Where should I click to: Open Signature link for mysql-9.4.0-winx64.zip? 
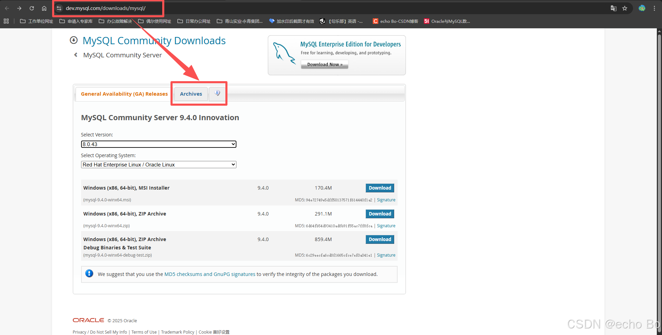click(x=386, y=226)
